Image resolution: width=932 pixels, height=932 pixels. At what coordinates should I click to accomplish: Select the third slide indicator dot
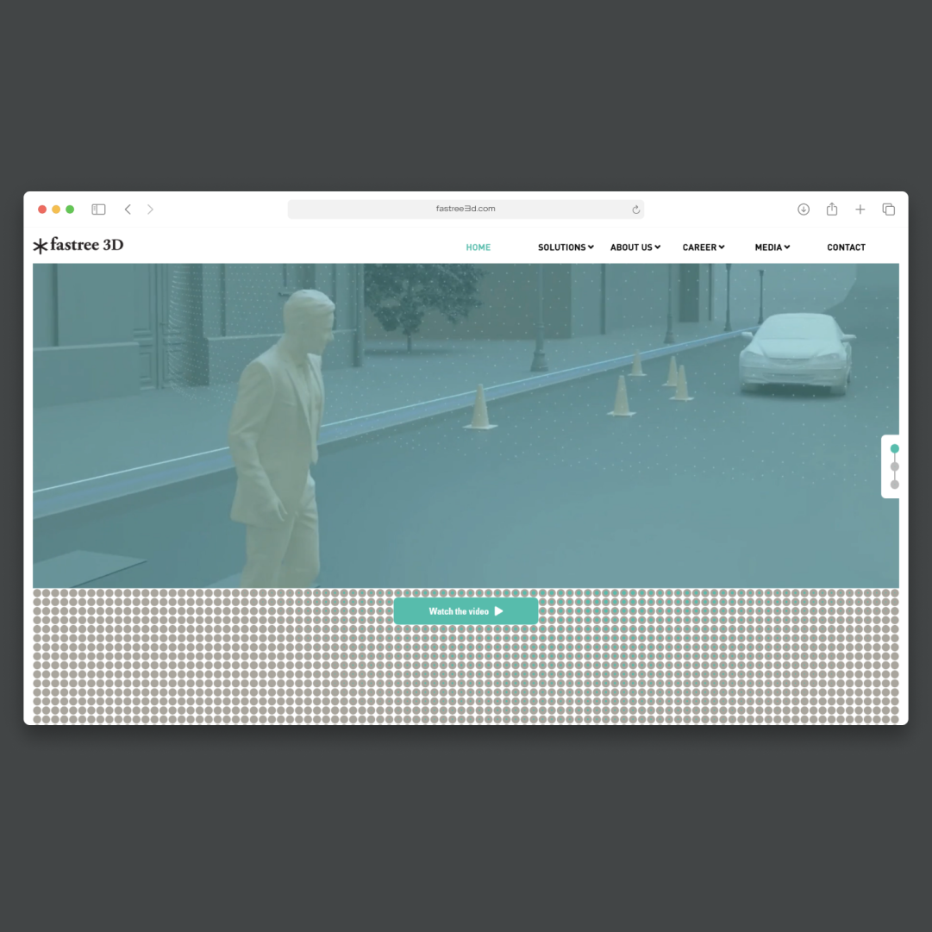(x=894, y=485)
